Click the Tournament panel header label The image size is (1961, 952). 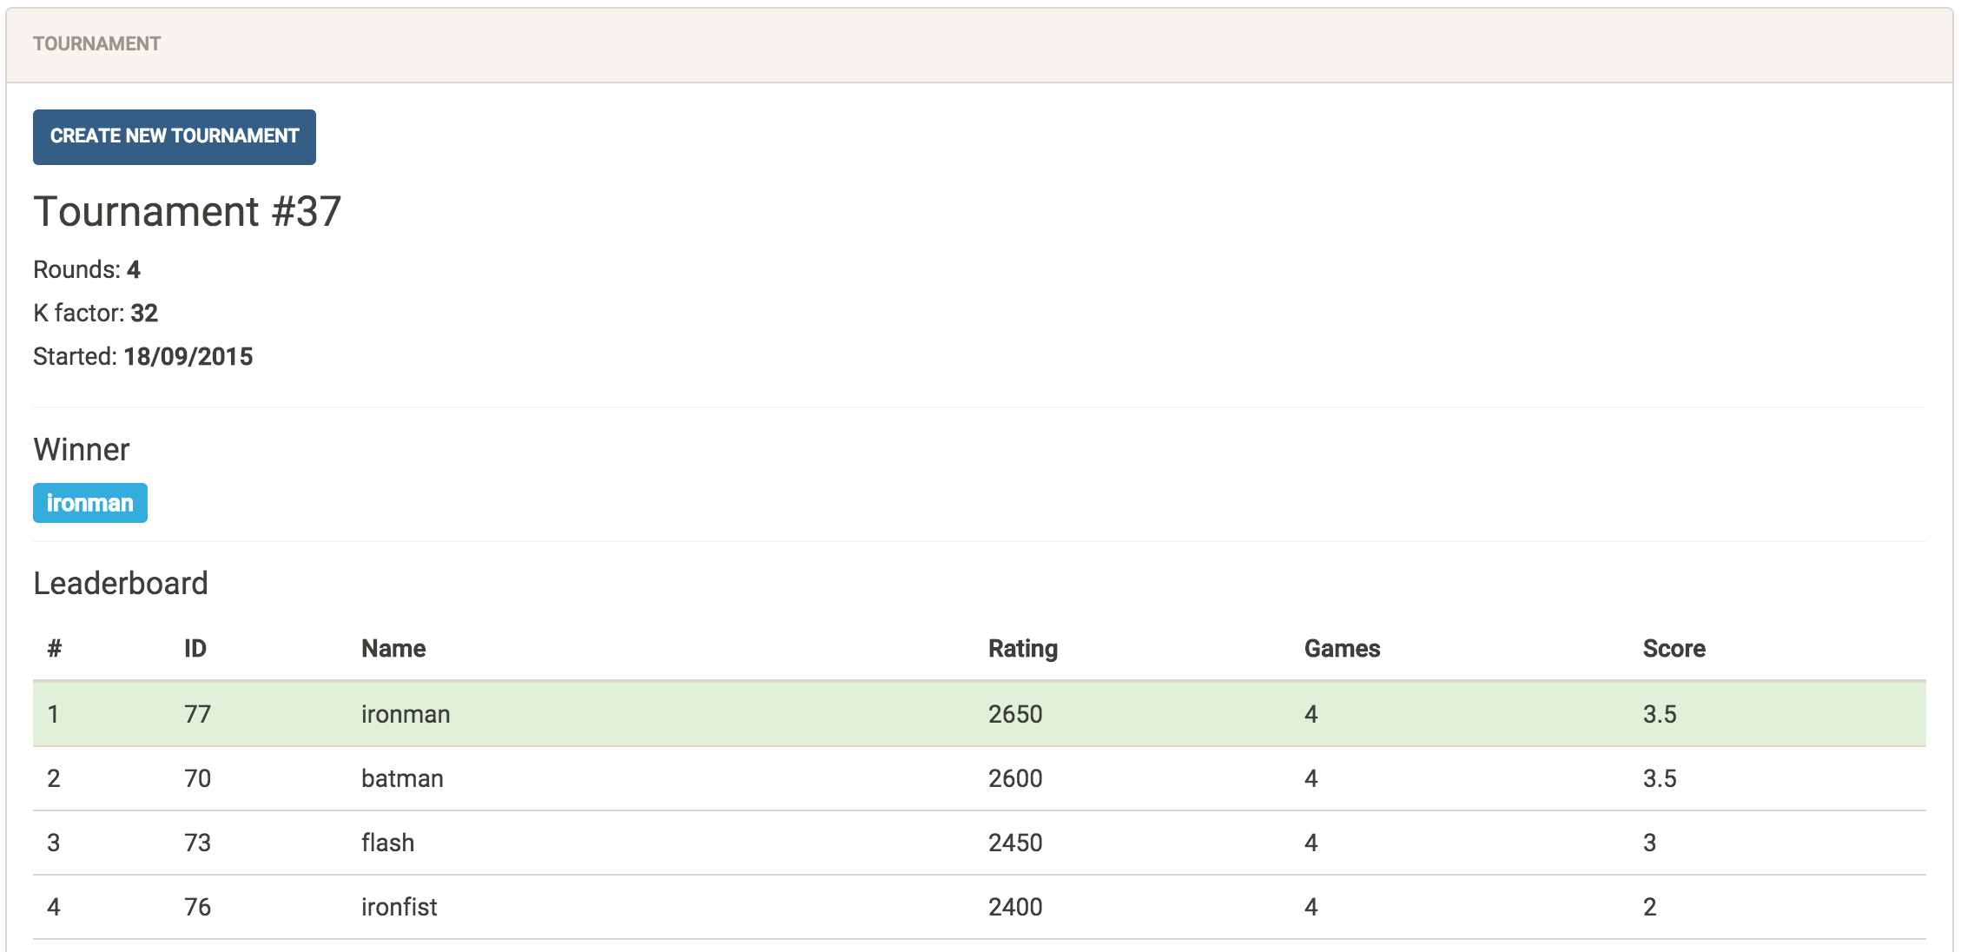[96, 43]
